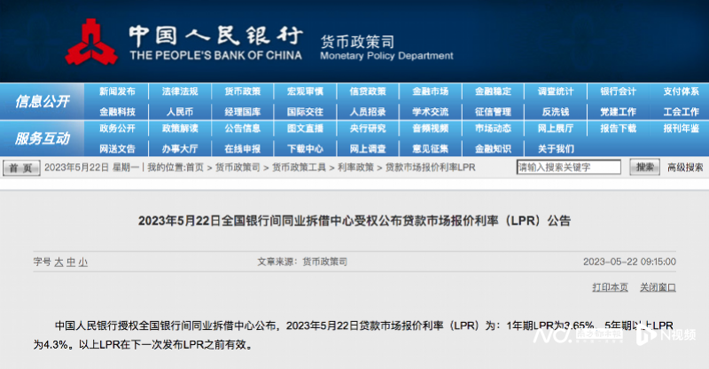Navigate to 报告下载

coord(618,129)
